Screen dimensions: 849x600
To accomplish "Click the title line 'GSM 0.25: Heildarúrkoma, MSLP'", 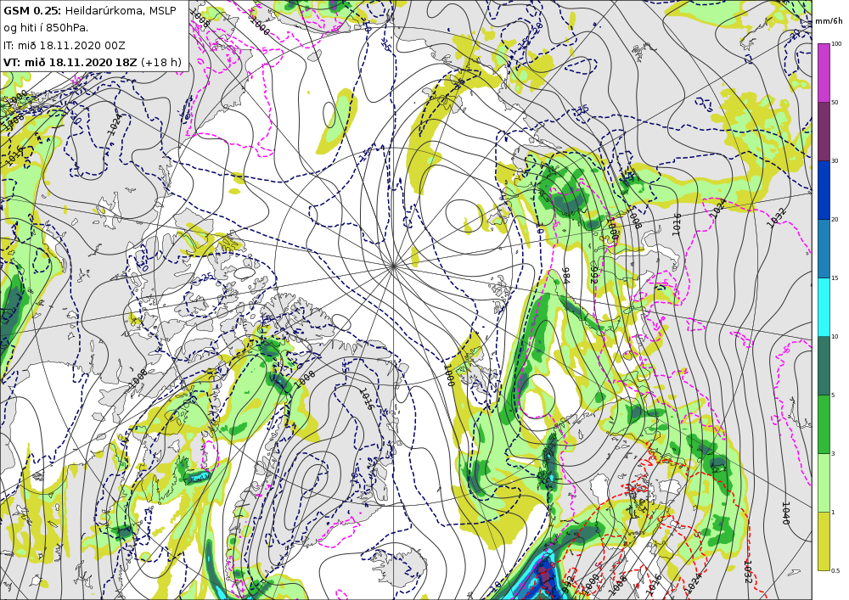I will [90, 10].
